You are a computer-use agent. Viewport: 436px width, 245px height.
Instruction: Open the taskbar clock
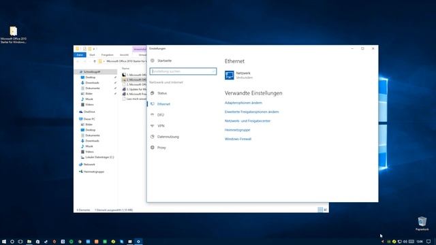coord(420,242)
